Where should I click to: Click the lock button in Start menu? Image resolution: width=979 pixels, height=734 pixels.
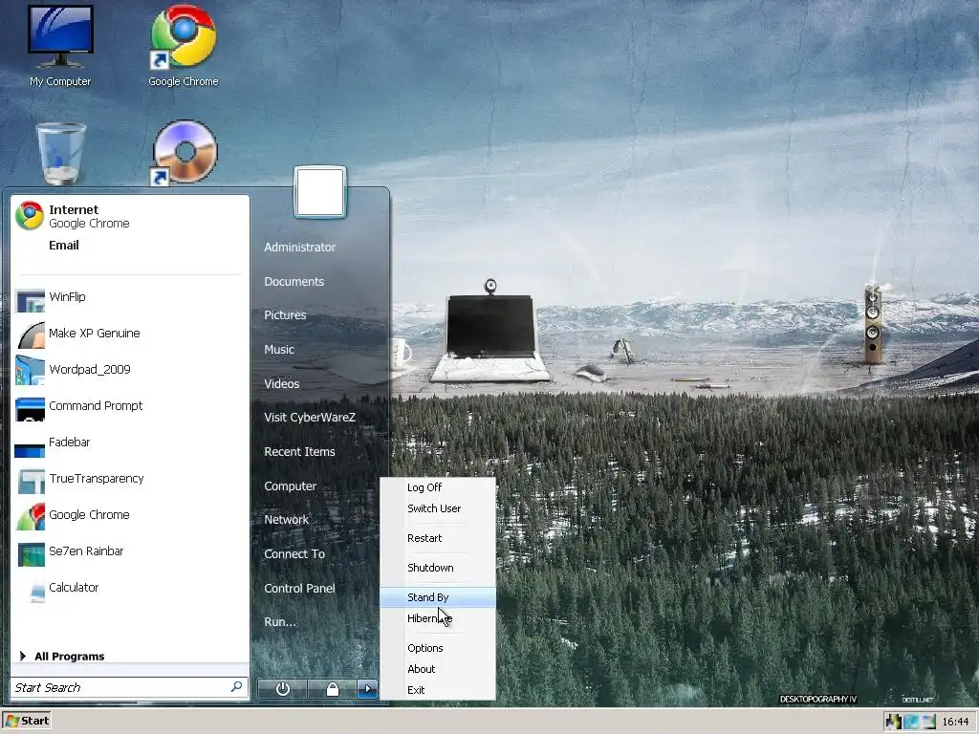(x=332, y=688)
